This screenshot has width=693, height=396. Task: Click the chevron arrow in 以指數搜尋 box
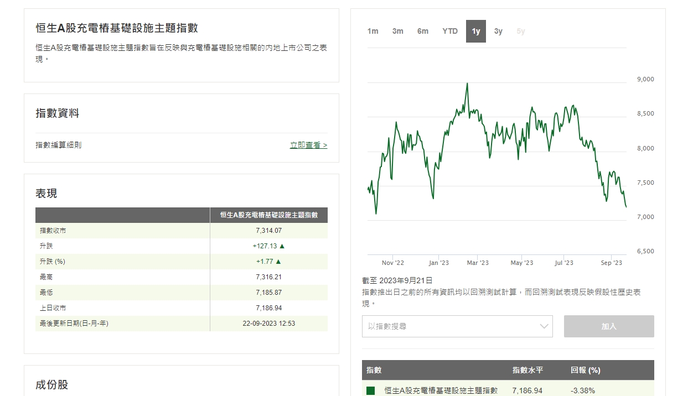544,326
